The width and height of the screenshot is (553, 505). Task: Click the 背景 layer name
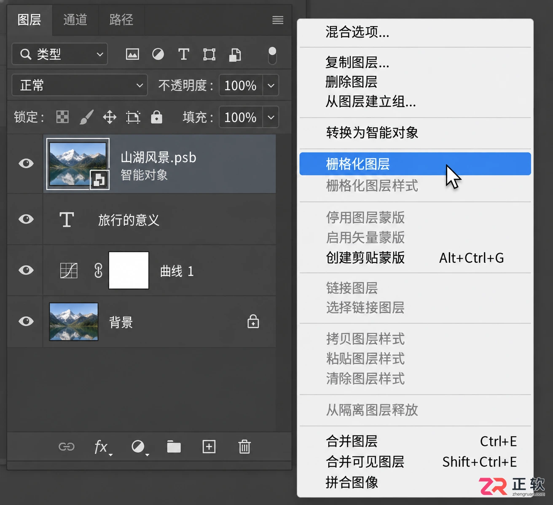121,322
